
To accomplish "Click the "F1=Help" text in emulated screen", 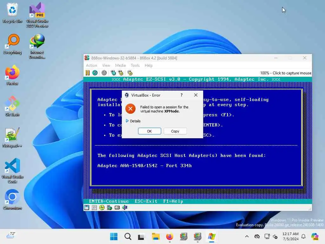I will point(173,201).
